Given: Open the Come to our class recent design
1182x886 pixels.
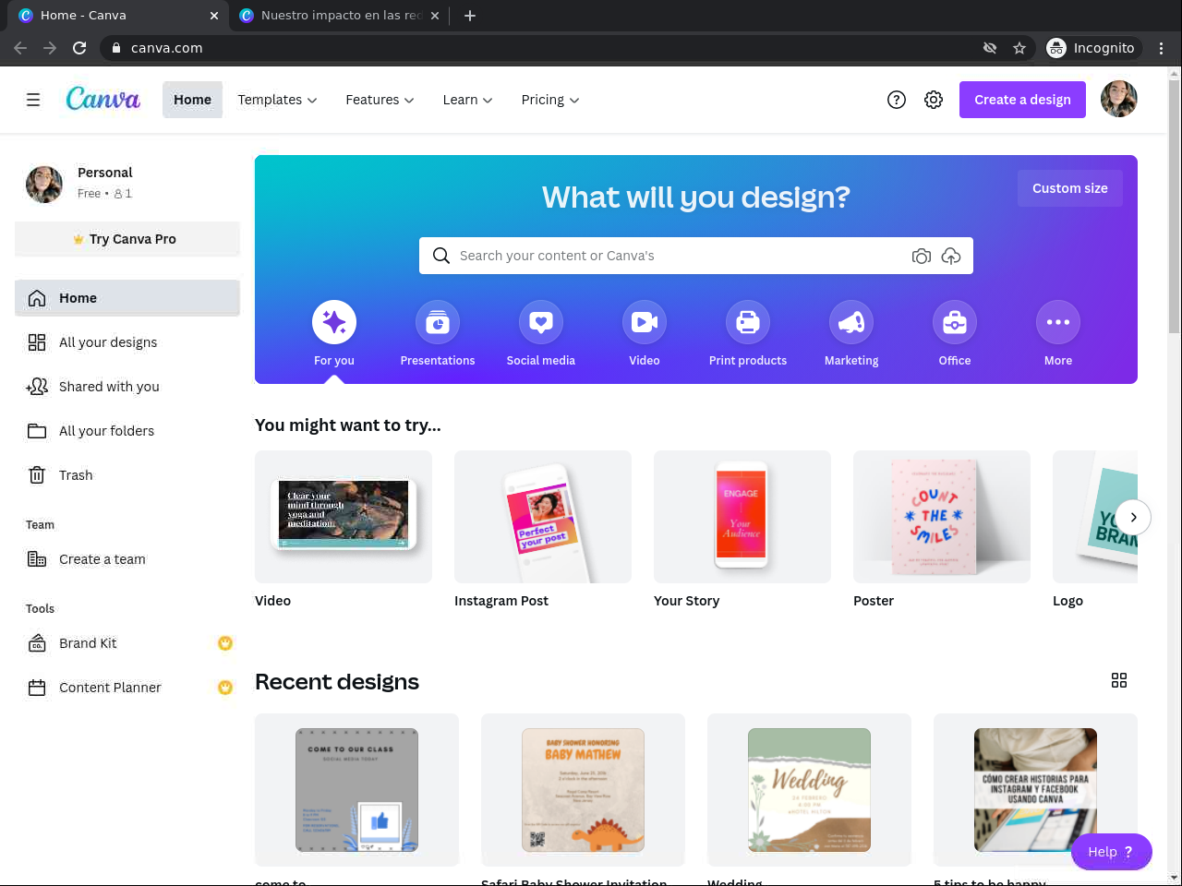Looking at the screenshot, I should 356,790.
